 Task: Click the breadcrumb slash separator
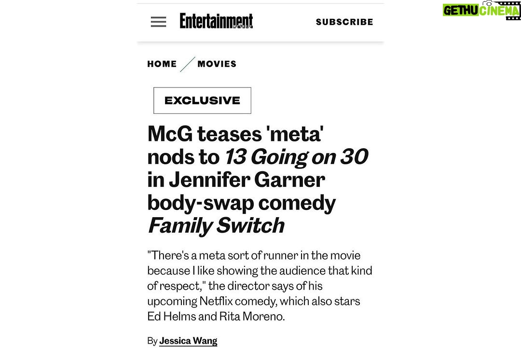[187, 64]
